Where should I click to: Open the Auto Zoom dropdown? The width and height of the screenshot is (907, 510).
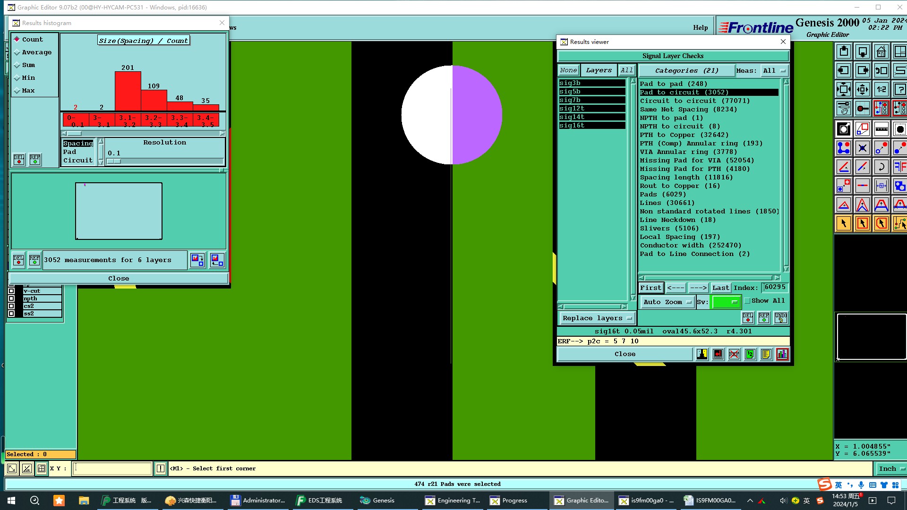[x=667, y=302]
